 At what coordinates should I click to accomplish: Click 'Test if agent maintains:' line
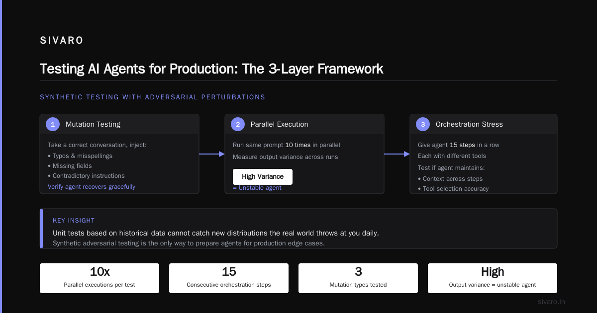451,168
